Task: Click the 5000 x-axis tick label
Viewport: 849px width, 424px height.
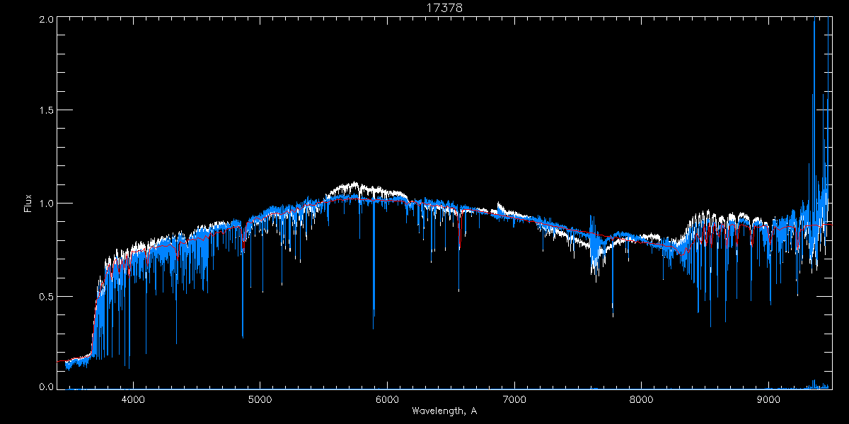Action: [260, 399]
